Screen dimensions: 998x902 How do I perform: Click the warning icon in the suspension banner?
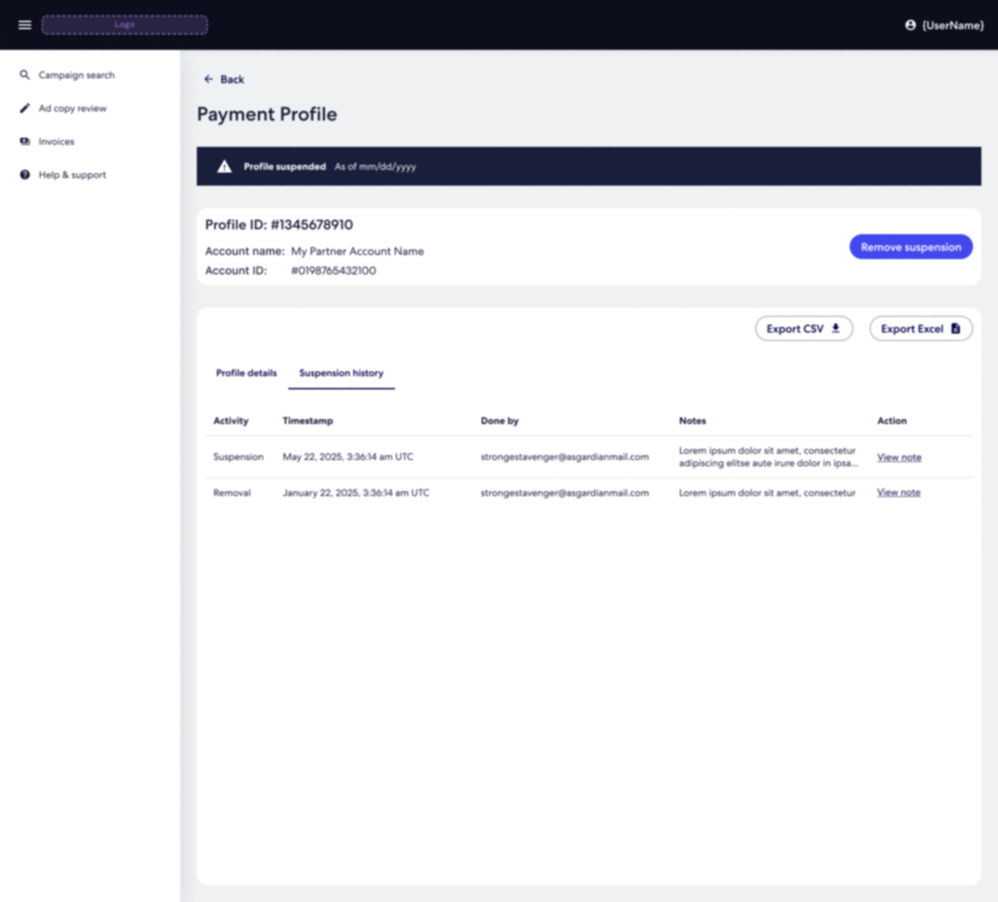click(224, 166)
